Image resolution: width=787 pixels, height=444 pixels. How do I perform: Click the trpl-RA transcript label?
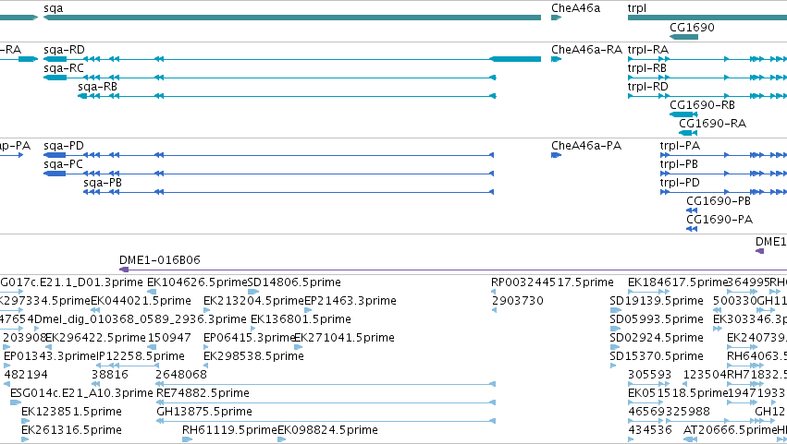coord(648,50)
